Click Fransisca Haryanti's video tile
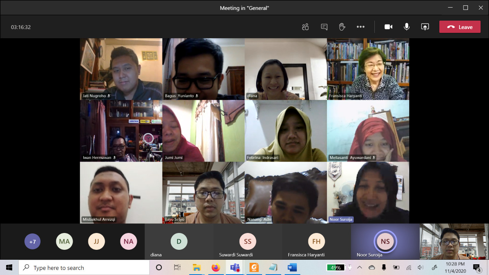This screenshot has width=489, height=275. click(368, 69)
